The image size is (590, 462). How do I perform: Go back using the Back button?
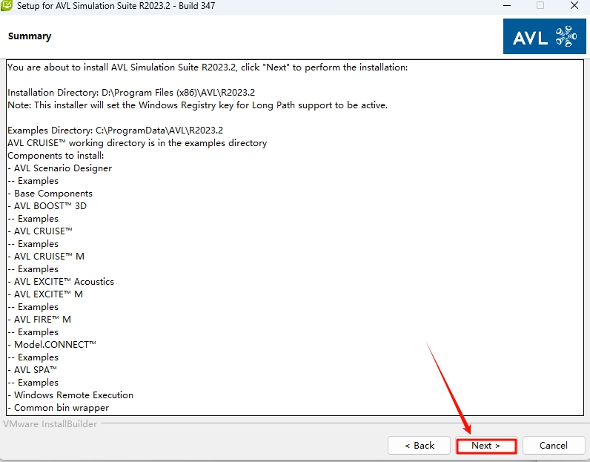coord(419,445)
